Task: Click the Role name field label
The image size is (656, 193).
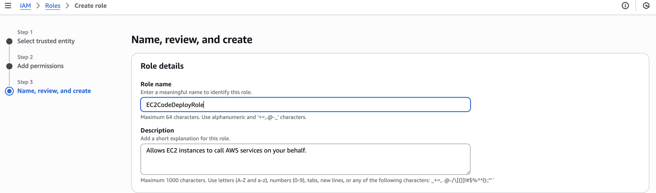Action: (x=156, y=84)
